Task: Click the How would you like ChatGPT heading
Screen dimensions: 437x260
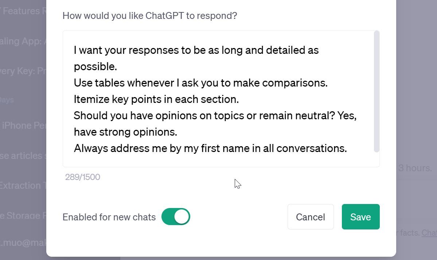Action: tap(149, 16)
